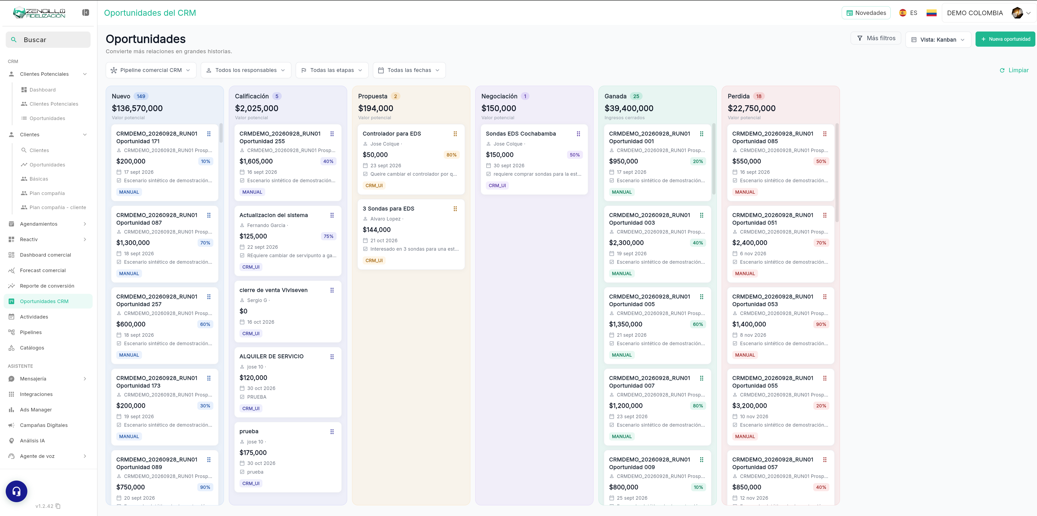Open the headset support chat bubble
Image resolution: width=1037 pixels, height=516 pixels.
[17, 491]
